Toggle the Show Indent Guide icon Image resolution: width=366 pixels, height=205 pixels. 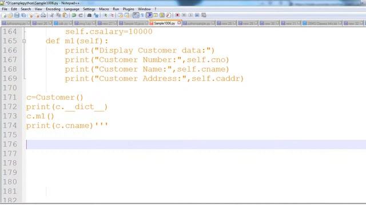pyautogui.click(x=149, y=15)
